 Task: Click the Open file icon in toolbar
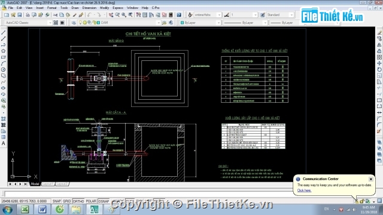[13, 15]
